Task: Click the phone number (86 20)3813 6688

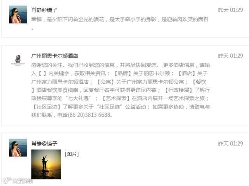Action: [89, 115]
